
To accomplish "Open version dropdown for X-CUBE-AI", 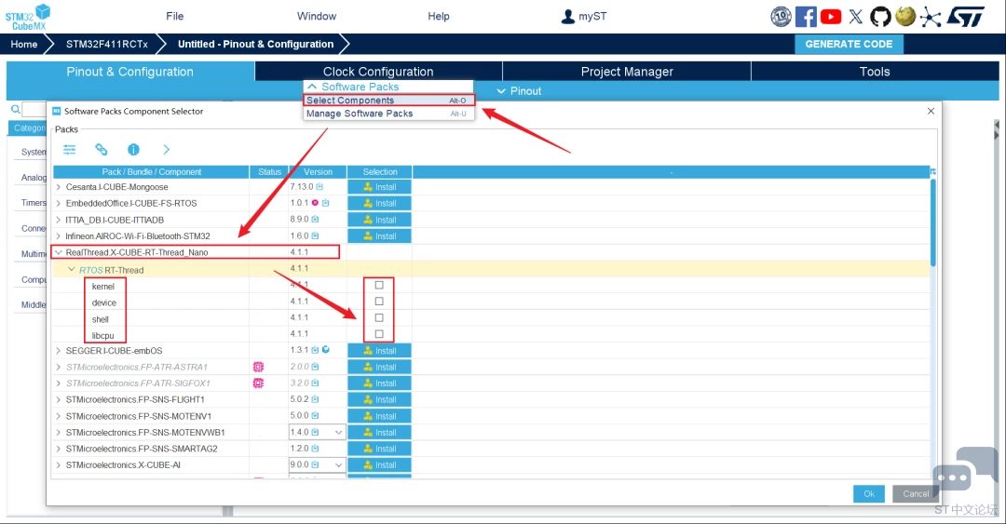I will tap(338, 465).
